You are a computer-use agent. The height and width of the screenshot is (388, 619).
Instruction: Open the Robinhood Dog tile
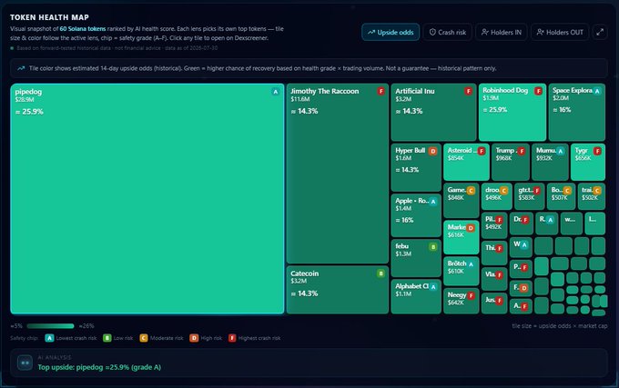coord(512,112)
